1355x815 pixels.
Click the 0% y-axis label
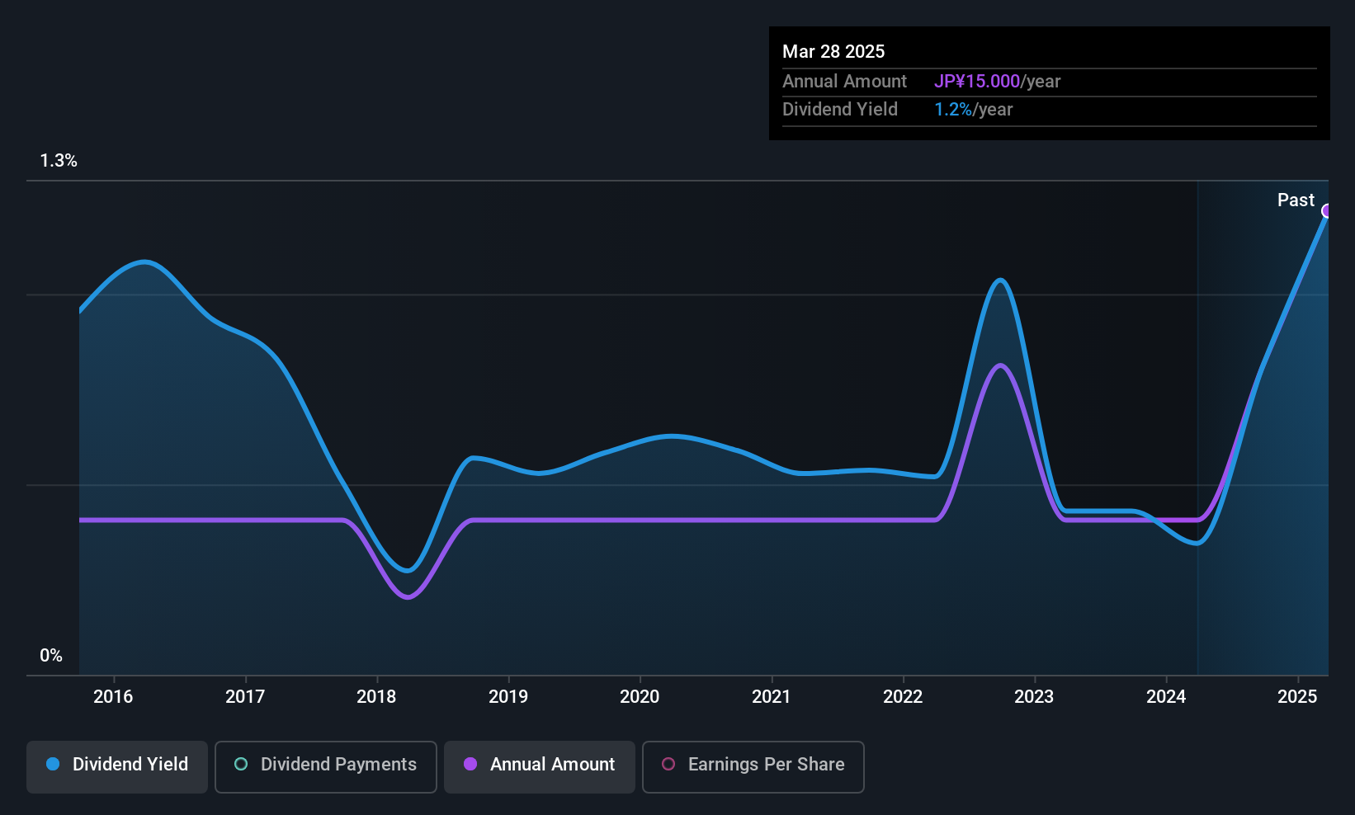51,656
